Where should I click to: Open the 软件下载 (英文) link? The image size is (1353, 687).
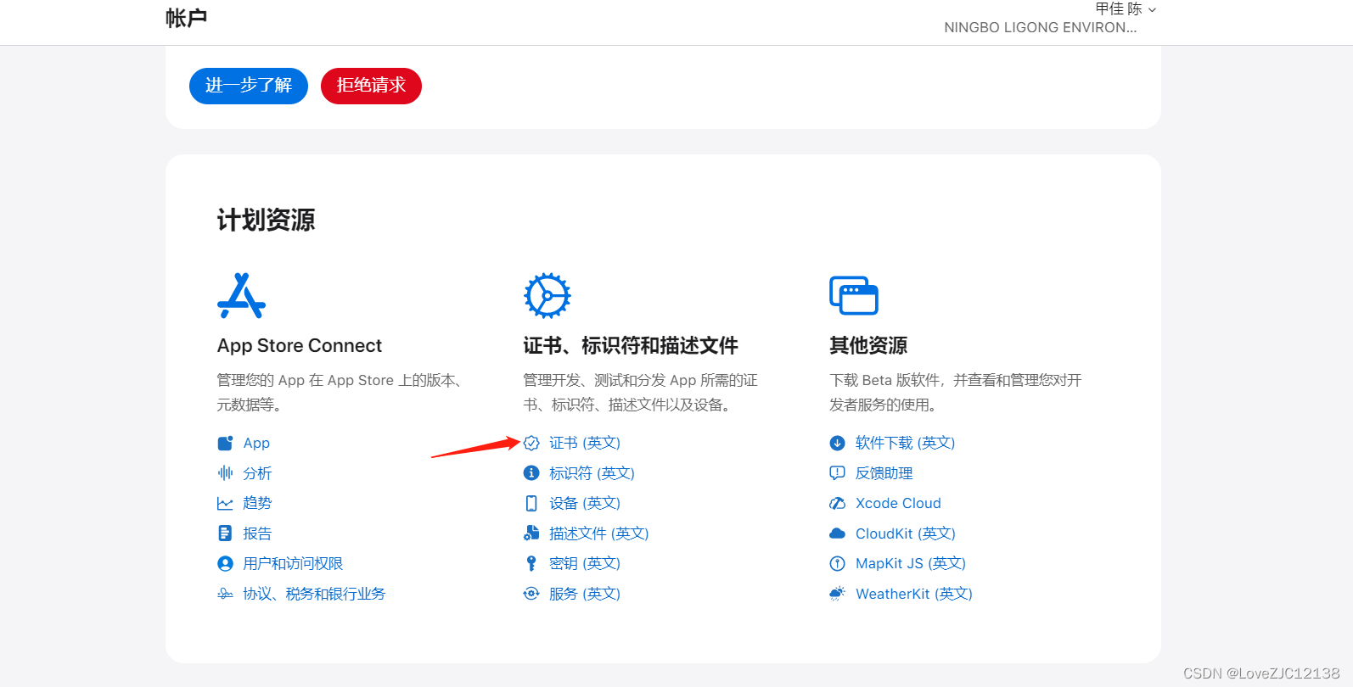click(906, 443)
